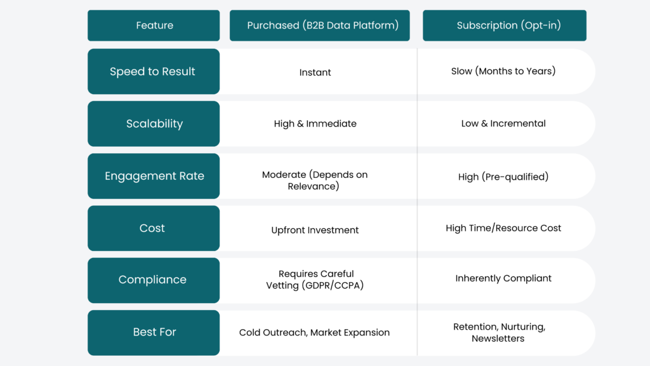Click the Inherently Compliant cell
Screen dimensions: 650x366
503,278
